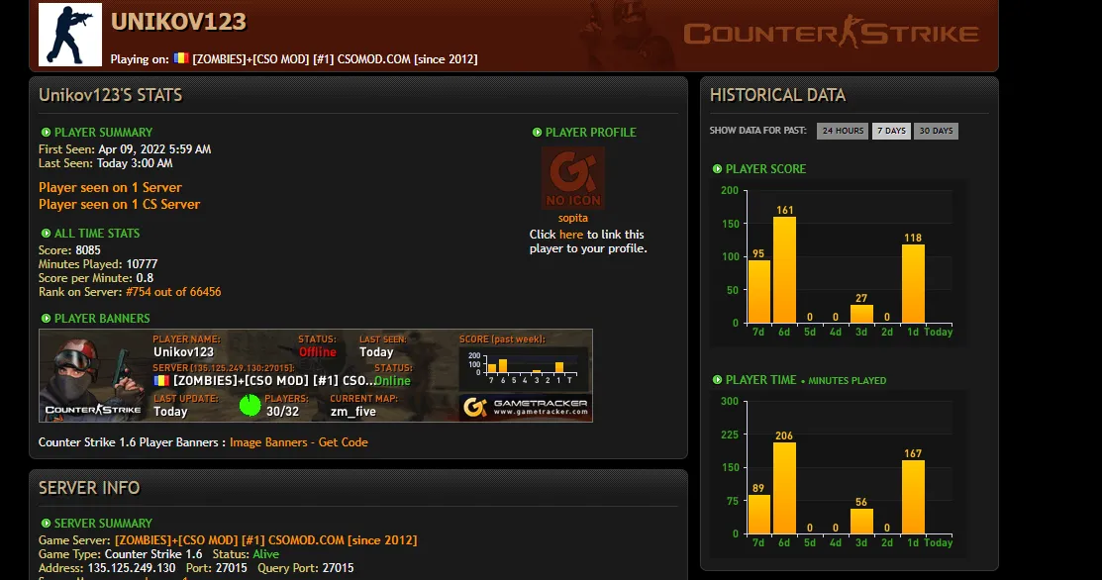Switch history to 30 Days
Viewport: 1102px width, 580px height.
pos(936,131)
